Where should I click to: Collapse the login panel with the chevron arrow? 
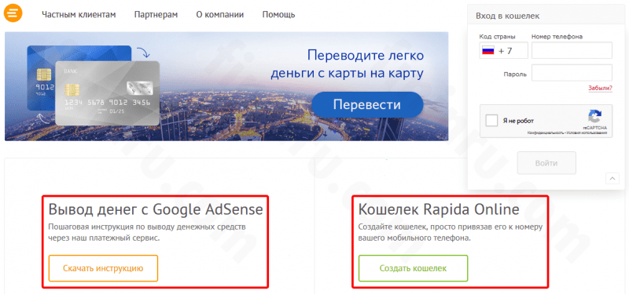click(x=612, y=179)
